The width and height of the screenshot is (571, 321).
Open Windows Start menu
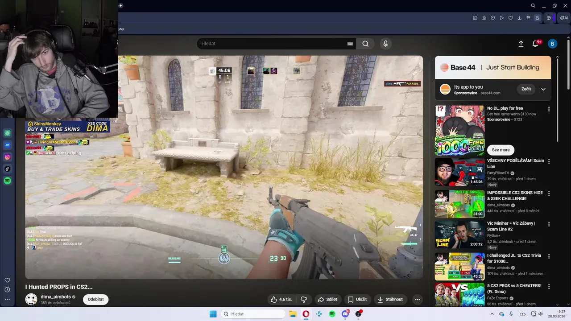coord(213,314)
